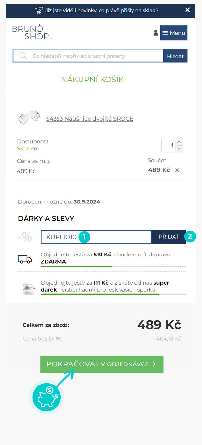202x445 pixels.
Task: Remove item using the X next to 489 Kč
Action: [x=177, y=170]
